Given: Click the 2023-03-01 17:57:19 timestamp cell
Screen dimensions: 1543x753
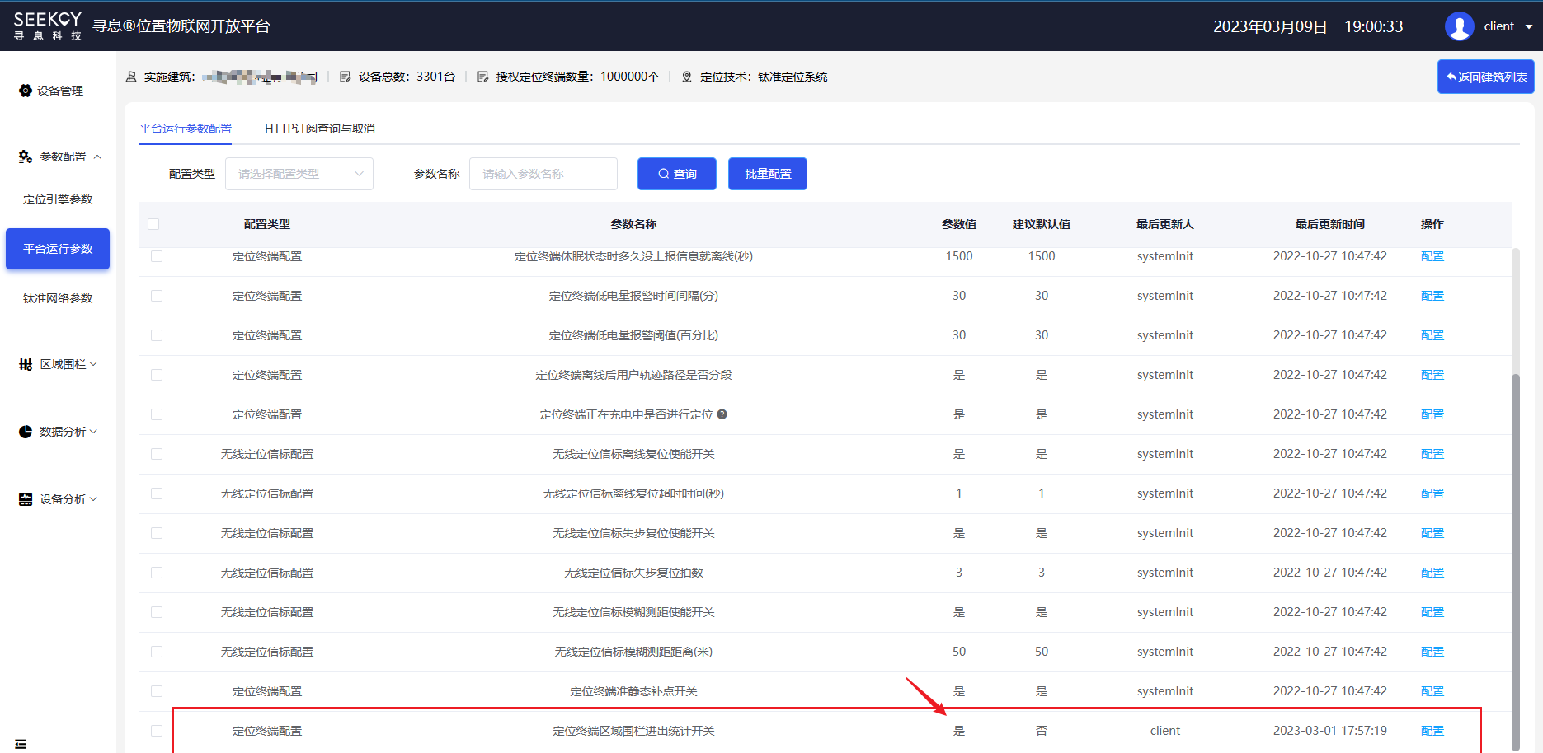Looking at the screenshot, I should pos(1329,731).
